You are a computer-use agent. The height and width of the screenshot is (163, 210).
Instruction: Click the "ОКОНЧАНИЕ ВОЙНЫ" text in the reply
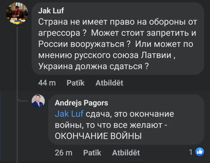98,136
